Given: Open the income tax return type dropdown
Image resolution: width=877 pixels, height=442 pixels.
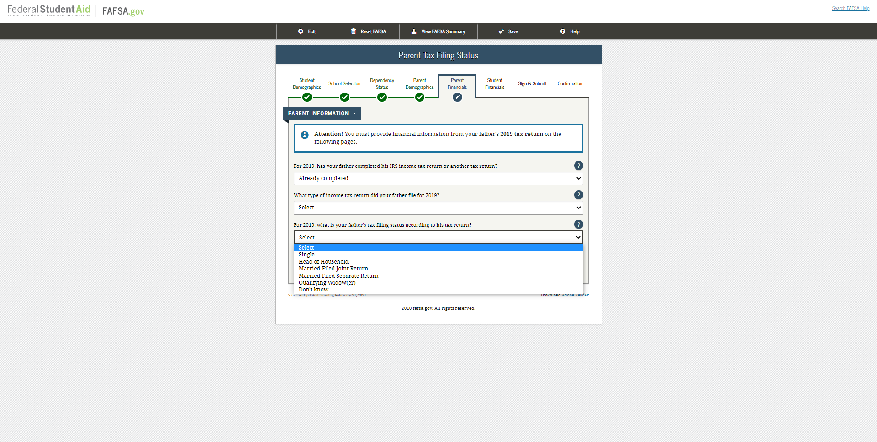Looking at the screenshot, I should [438, 208].
